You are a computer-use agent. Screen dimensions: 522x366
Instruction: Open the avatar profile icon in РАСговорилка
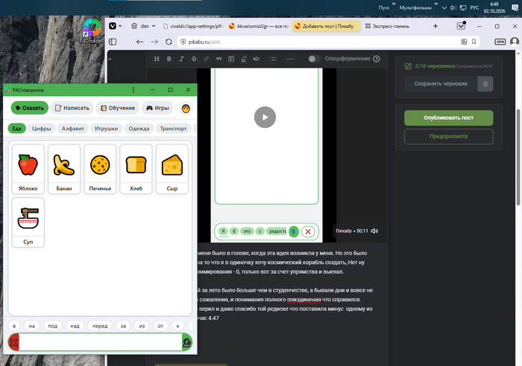tap(186, 108)
